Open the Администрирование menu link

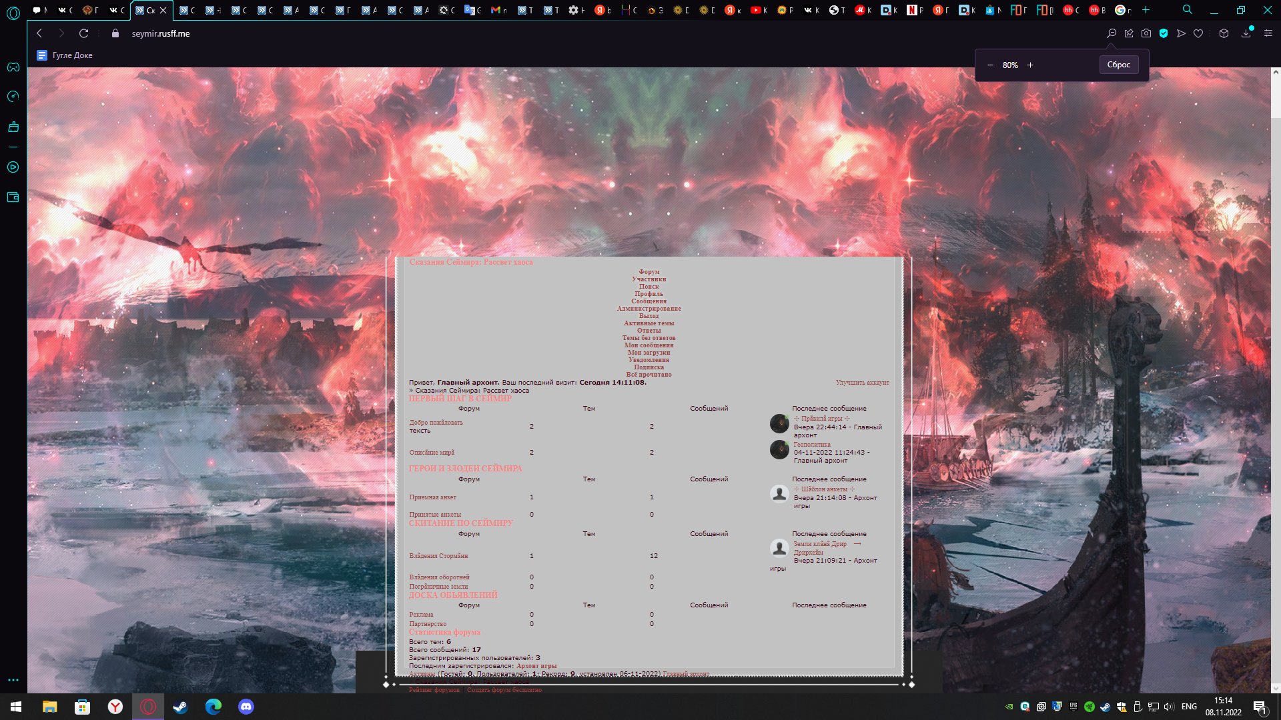coord(649,309)
